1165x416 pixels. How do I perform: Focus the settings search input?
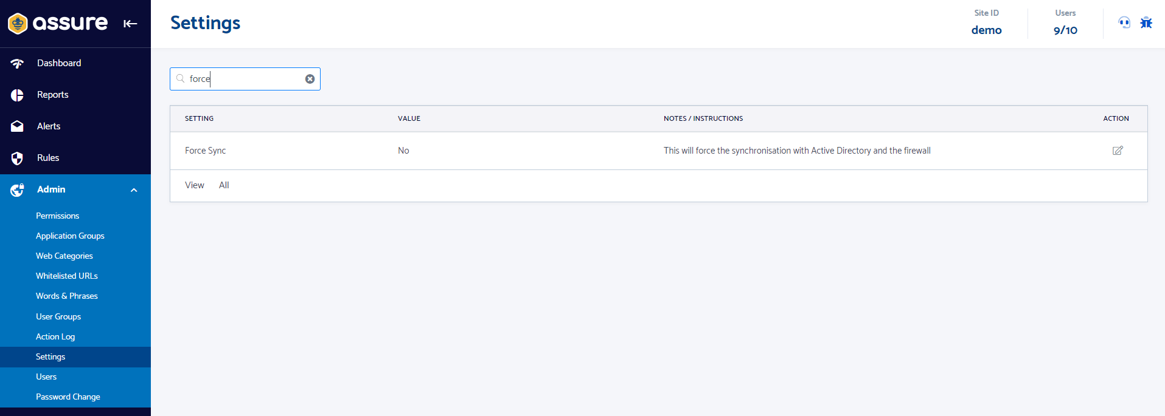click(245, 79)
